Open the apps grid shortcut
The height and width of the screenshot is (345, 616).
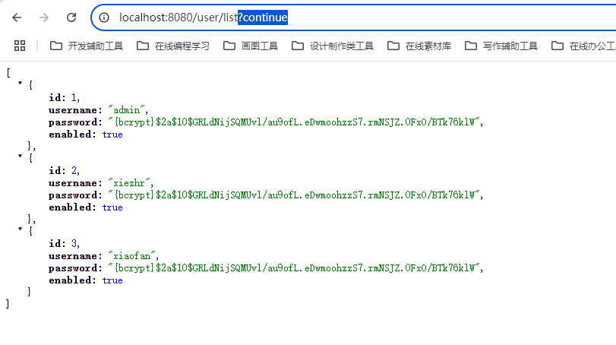(20, 46)
